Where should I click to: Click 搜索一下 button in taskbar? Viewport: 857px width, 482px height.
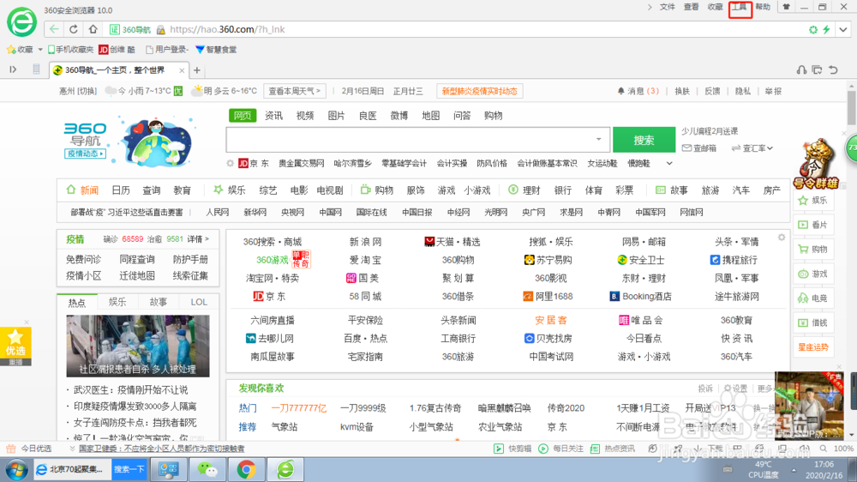coord(129,469)
